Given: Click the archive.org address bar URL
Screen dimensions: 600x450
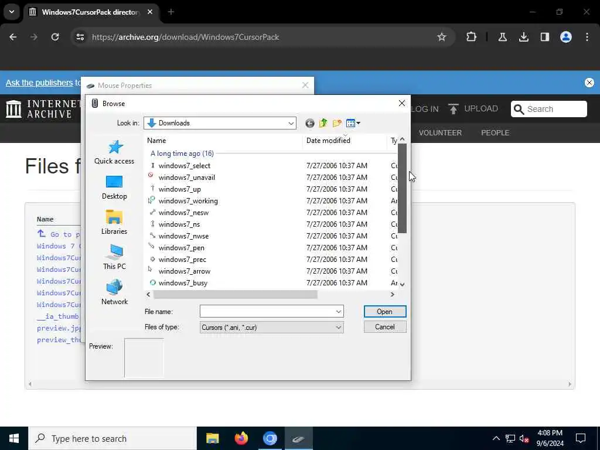Looking at the screenshot, I should click(x=185, y=37).
